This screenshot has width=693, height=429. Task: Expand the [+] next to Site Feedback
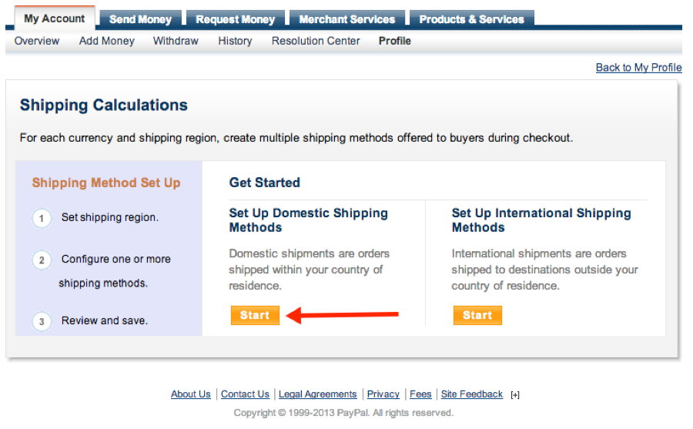(x=515, y=395)
